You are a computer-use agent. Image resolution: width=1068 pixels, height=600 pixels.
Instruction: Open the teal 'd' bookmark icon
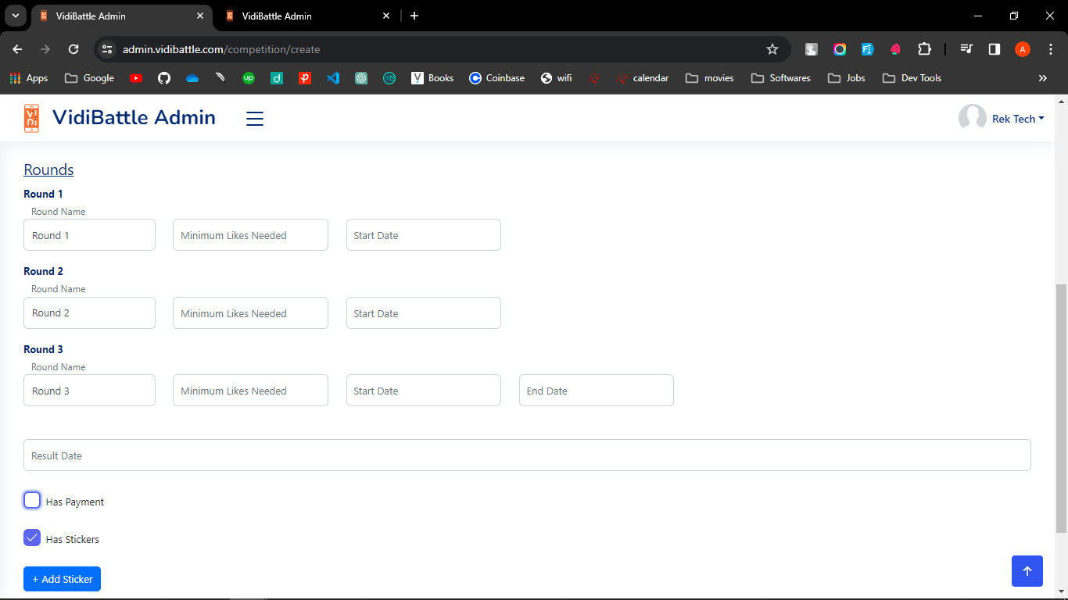pyautogui.click(x=277, y=78)
